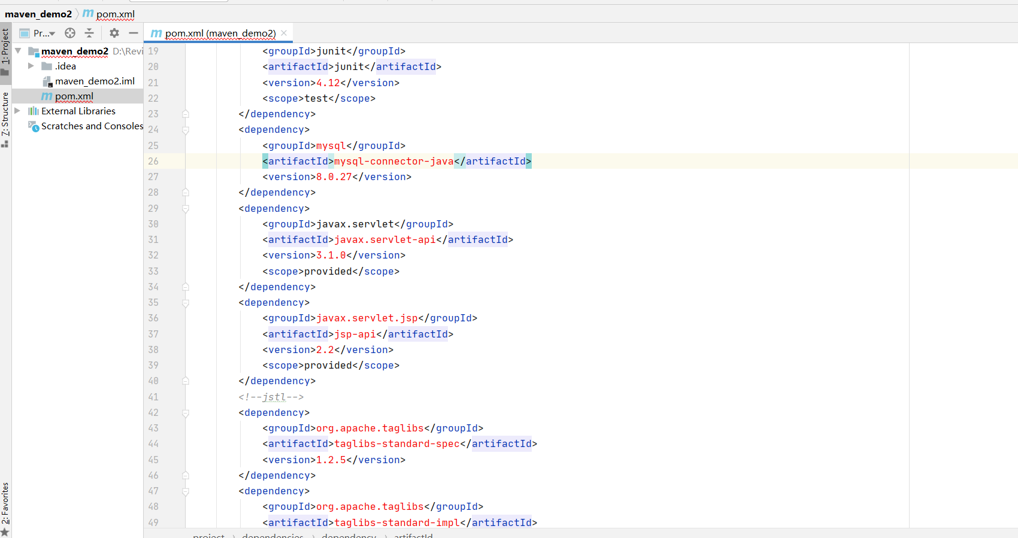The image size is (1018, 538).
Task: Click pom.xml in the navigation bar
Action: click(x=115, y=14)
